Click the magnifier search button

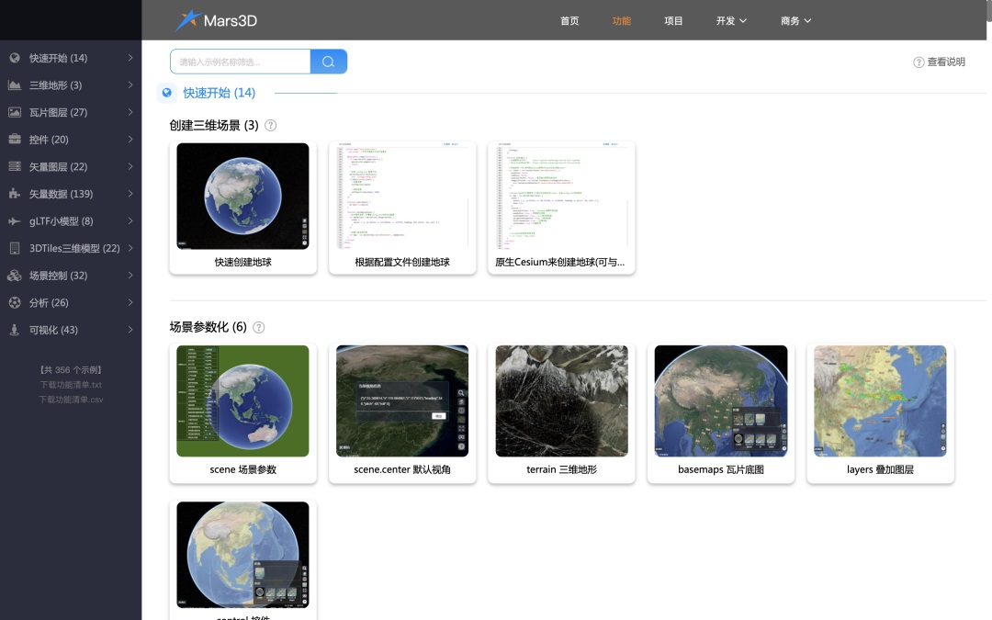pos(329,62)
